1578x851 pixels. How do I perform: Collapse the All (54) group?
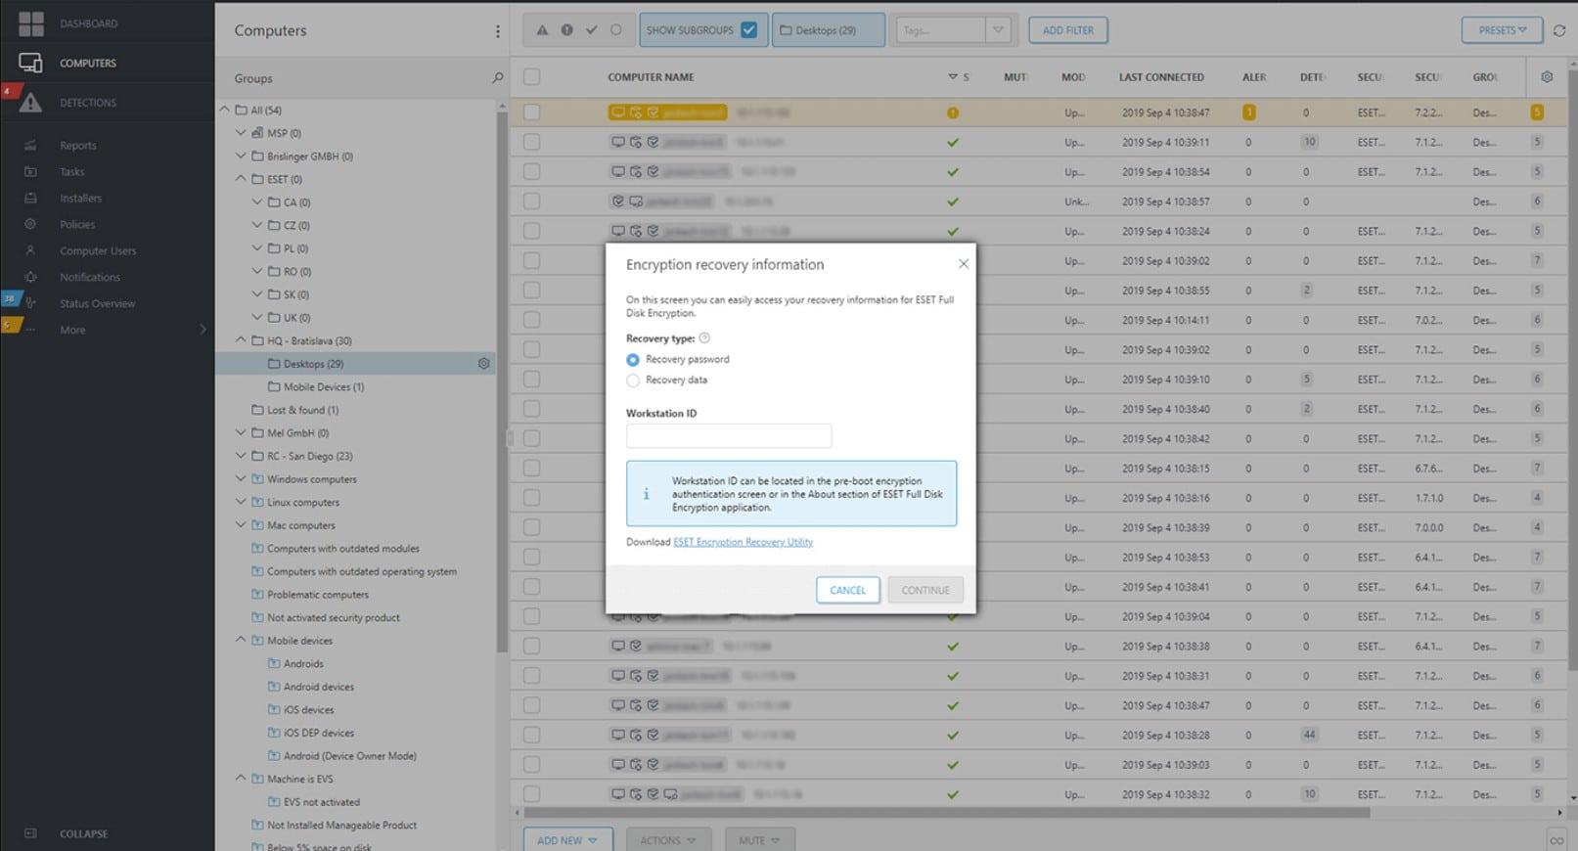tap(225, 110)
